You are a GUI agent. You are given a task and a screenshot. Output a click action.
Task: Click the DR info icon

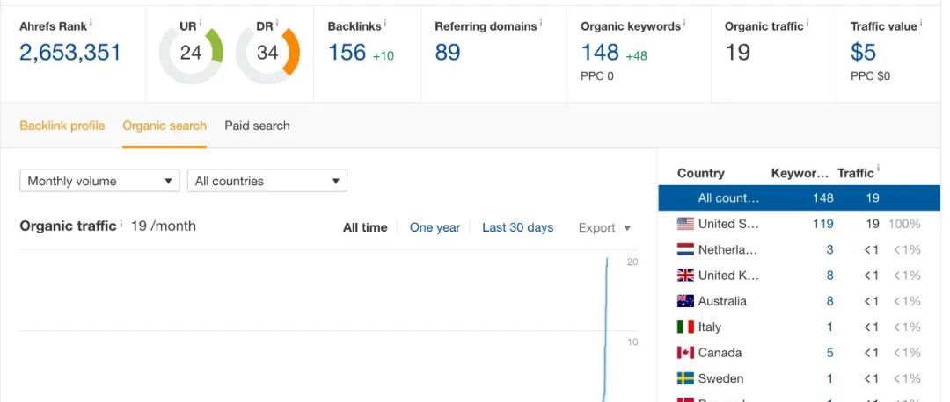click(x=277, y=23)
